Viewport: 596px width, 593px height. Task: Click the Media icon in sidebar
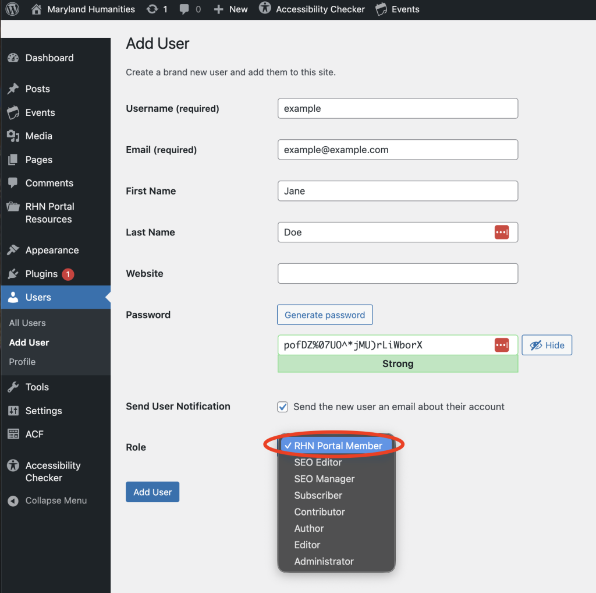(x=13, y=136)
